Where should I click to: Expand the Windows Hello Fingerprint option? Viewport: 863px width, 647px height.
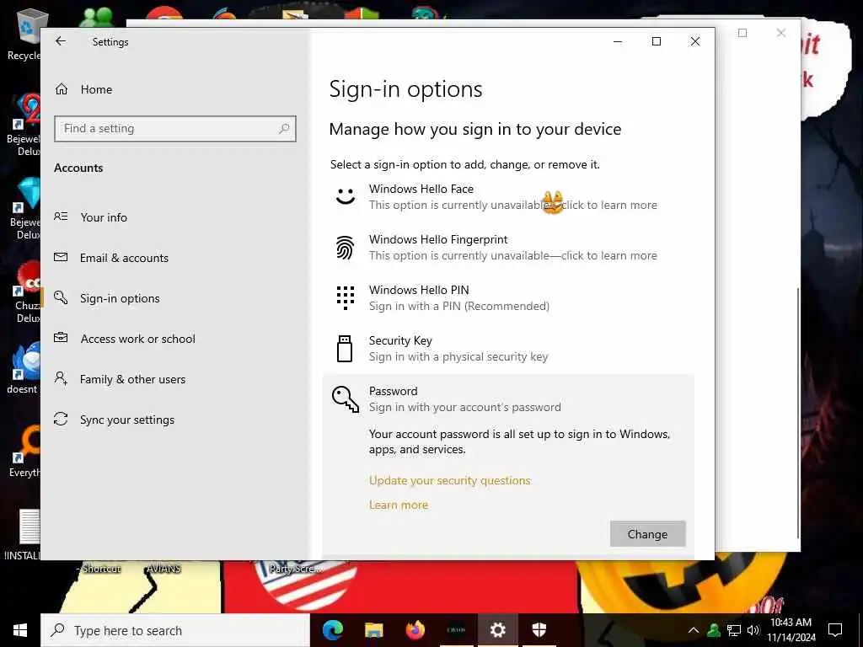point(508,248)
